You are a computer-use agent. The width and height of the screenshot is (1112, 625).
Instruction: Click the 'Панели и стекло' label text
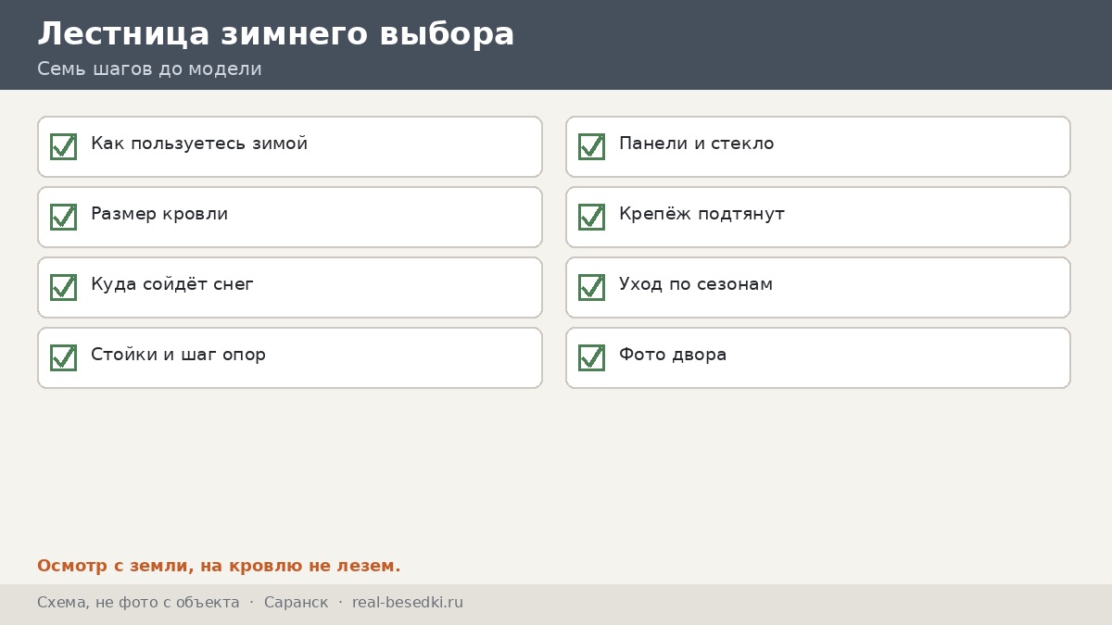697,144
